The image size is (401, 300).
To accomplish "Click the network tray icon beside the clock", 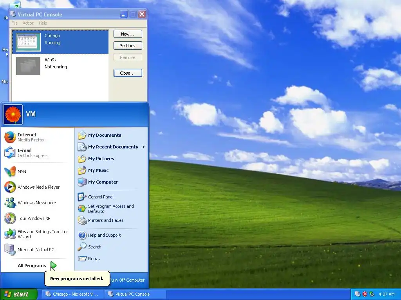I will tap(372, 294).
